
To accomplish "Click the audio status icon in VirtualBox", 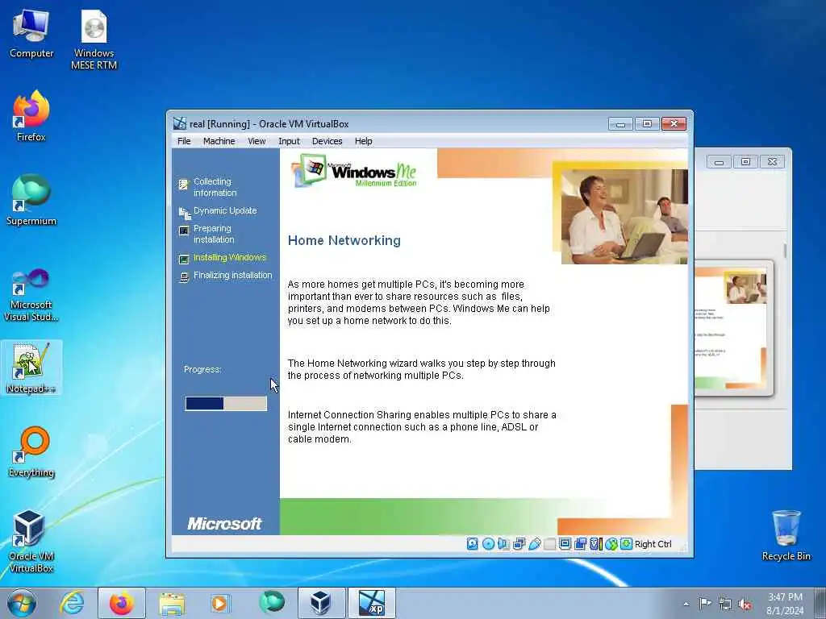I will tap(503, 544).
